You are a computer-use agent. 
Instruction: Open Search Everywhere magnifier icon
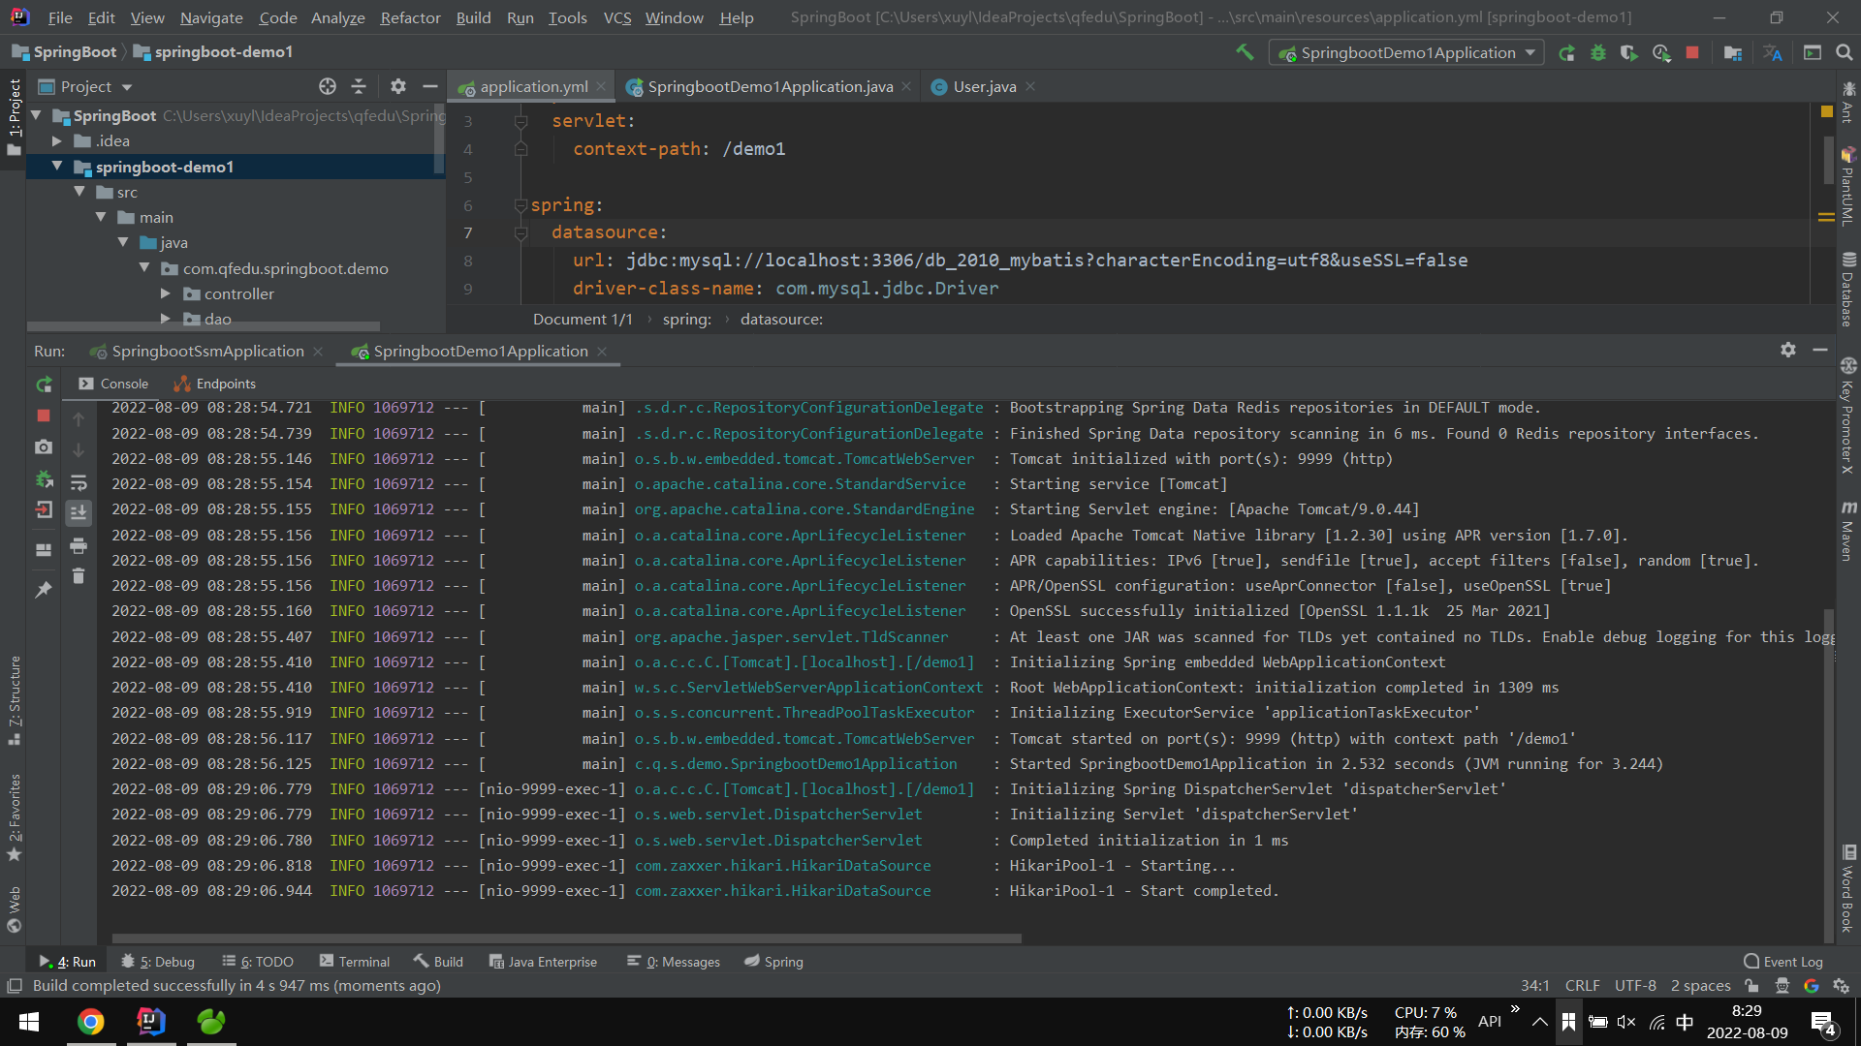[1844, 53]
